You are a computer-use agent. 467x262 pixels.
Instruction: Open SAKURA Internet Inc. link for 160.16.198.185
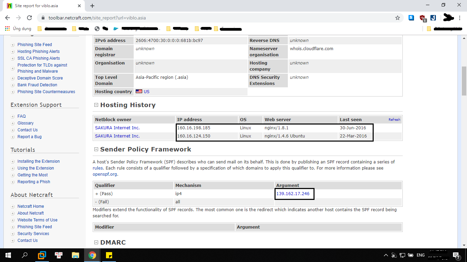pyautogui.click(x=117, y=128)
